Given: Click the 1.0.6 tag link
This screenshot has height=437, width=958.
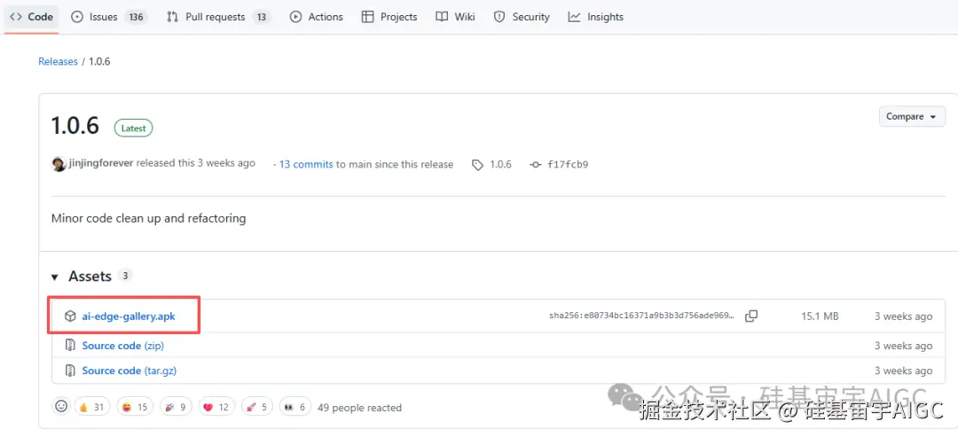Looking at the screenshot, I should (x=500, y=164).
